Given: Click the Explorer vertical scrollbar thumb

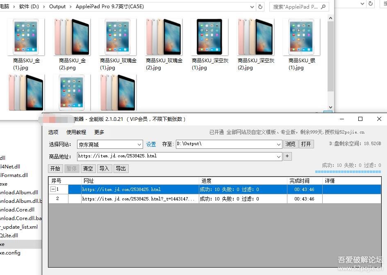Looking at the screenshot, I should coord(331,56).
